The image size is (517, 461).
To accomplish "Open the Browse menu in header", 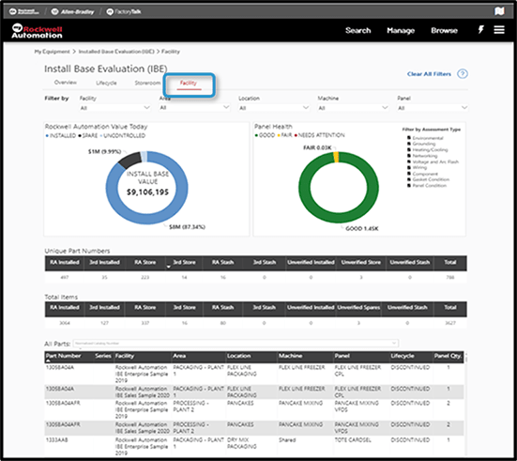I will coord(444,30).
